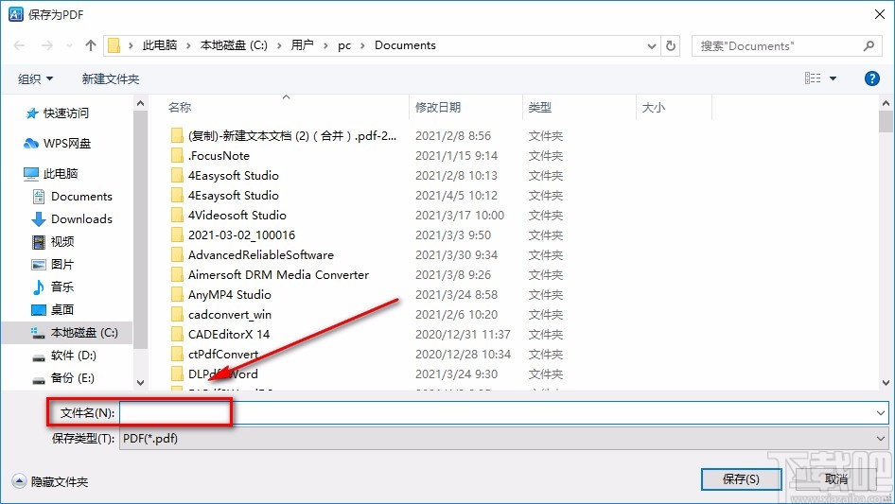Select 此电脑 in the navigation tree
Viewport: 895px width, 504px height.
pos(51,174)
